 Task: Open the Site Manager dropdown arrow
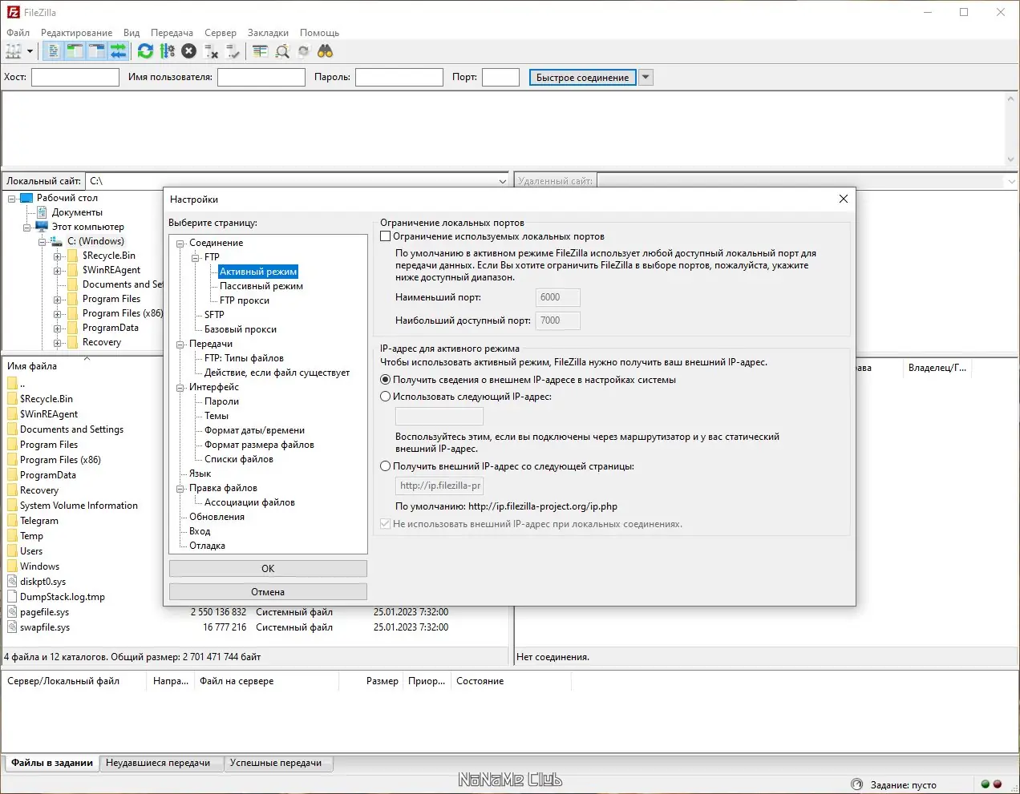[30, 51]
